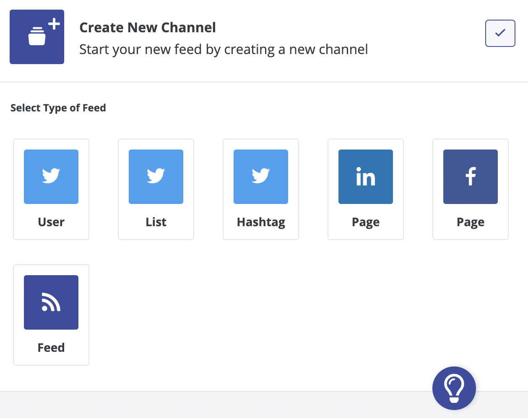Viewport: 528px width, 418px height.
Task: Pick the Twitter Hashtag feed type
Action: pos(261,189)
